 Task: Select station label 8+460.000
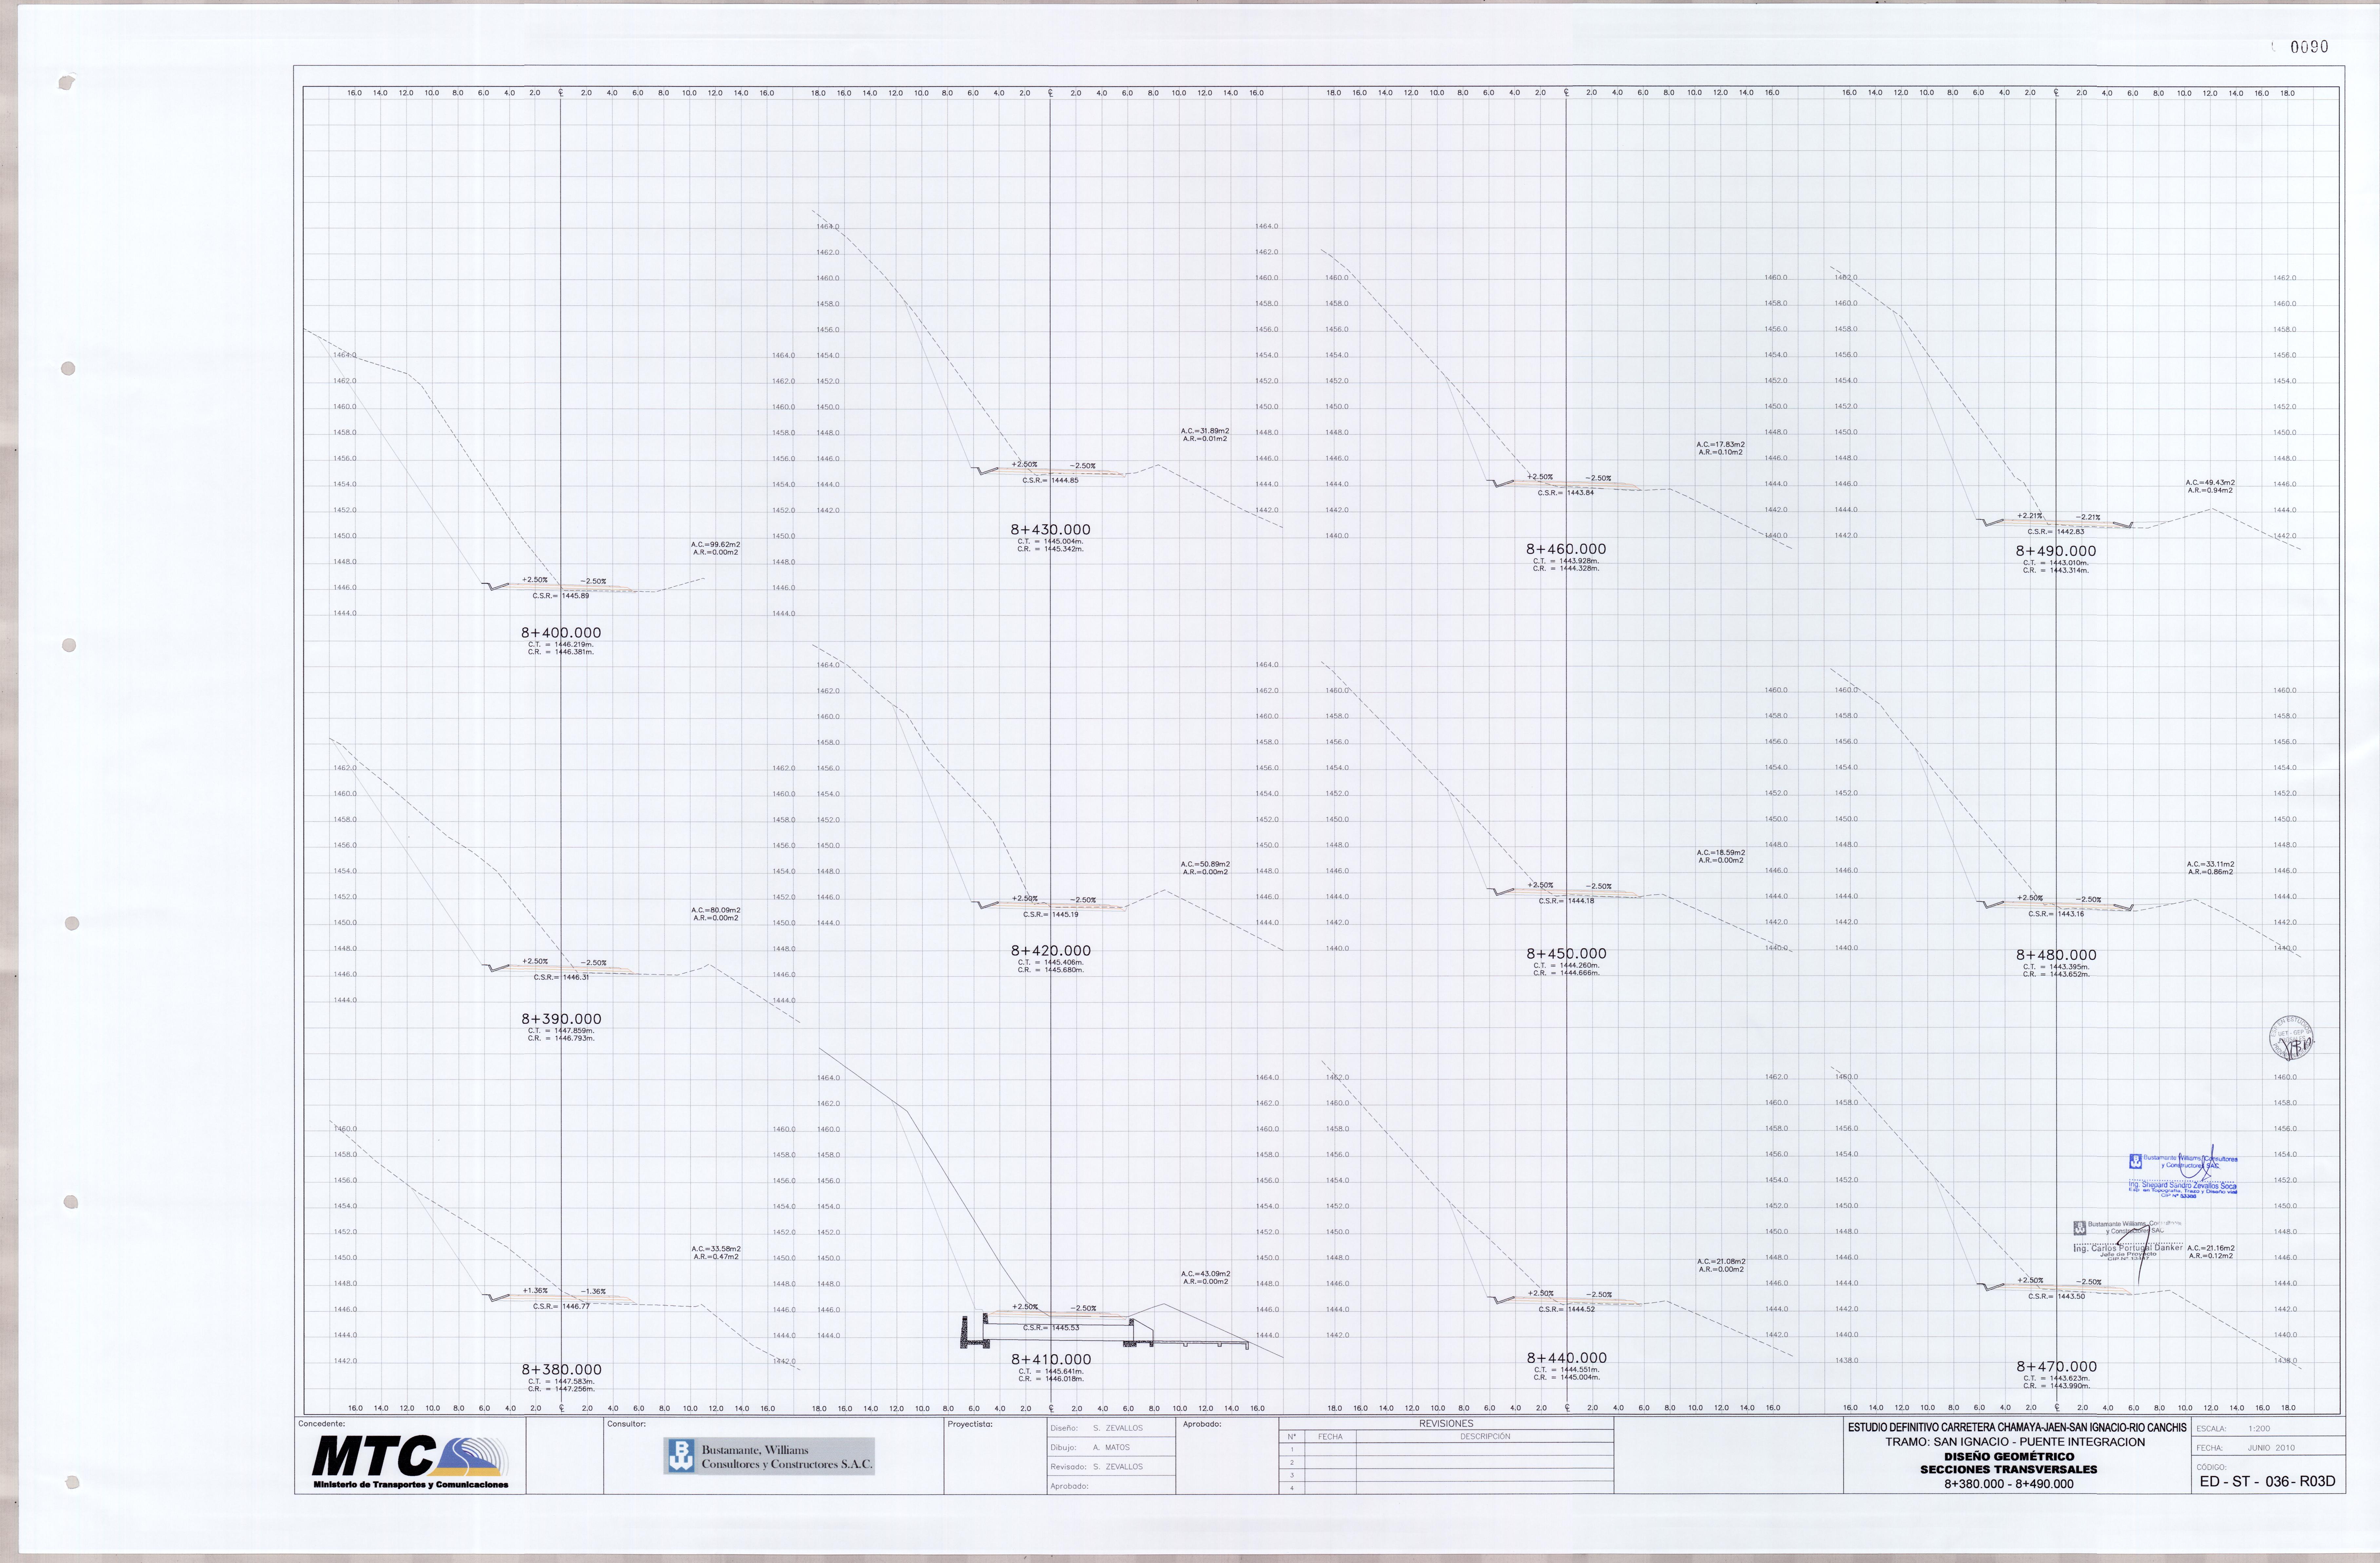[x=1566, y=549]
